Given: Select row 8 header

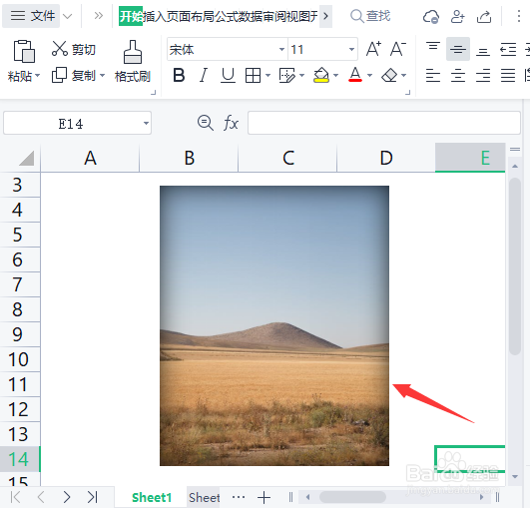Looking at the screenshot, I should pyautogui.click(x=20, y=309).
